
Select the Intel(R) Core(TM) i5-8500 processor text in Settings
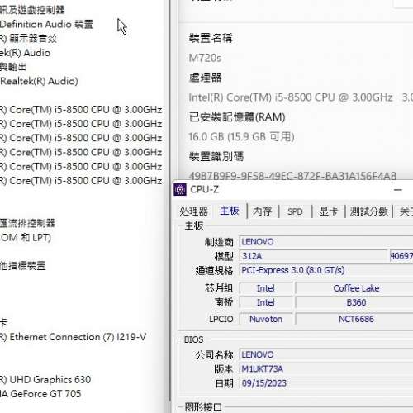[x=291, y=97]
